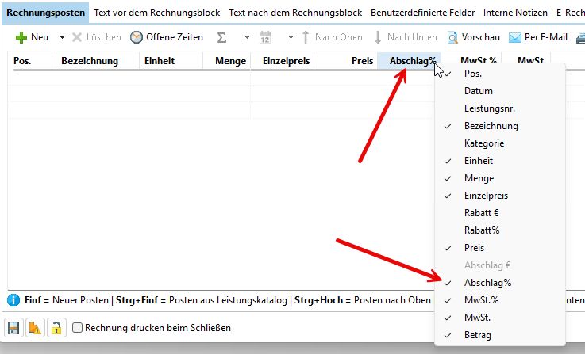585x354 pixels.
Task: Switch to Interne Notizen tab
Action: (x=514, y=13)
